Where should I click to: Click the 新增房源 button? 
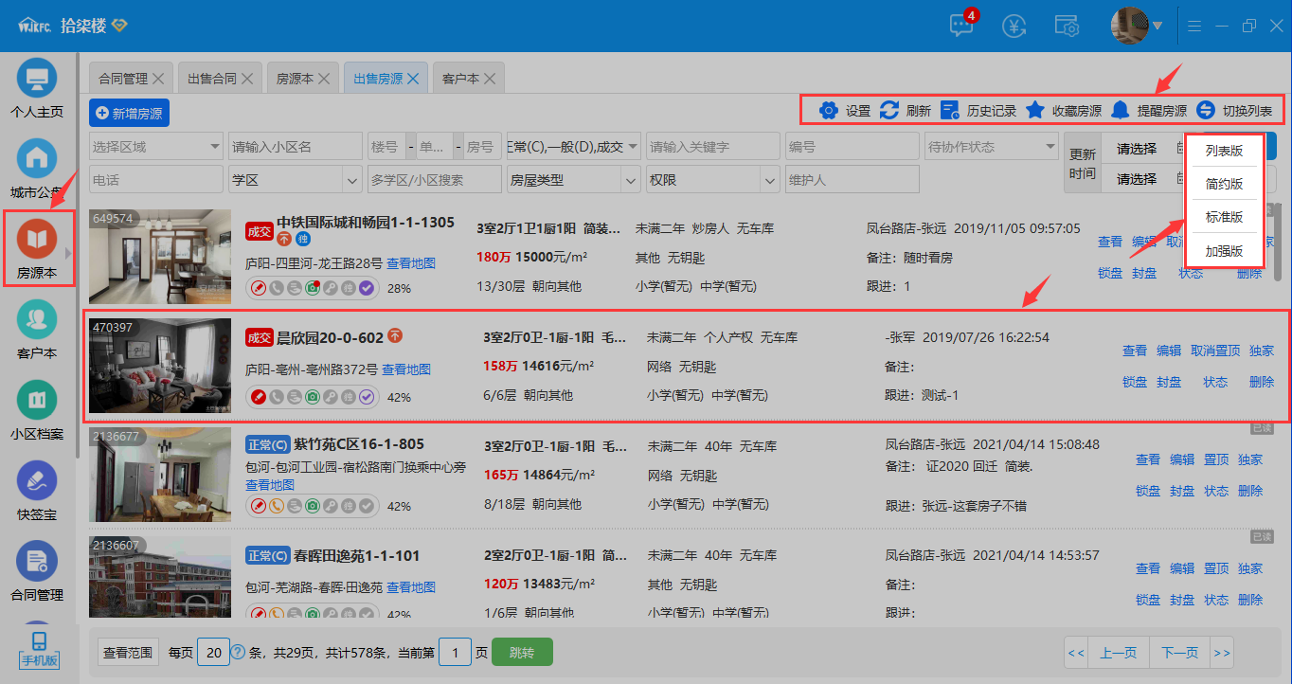[x=129, y=113]
